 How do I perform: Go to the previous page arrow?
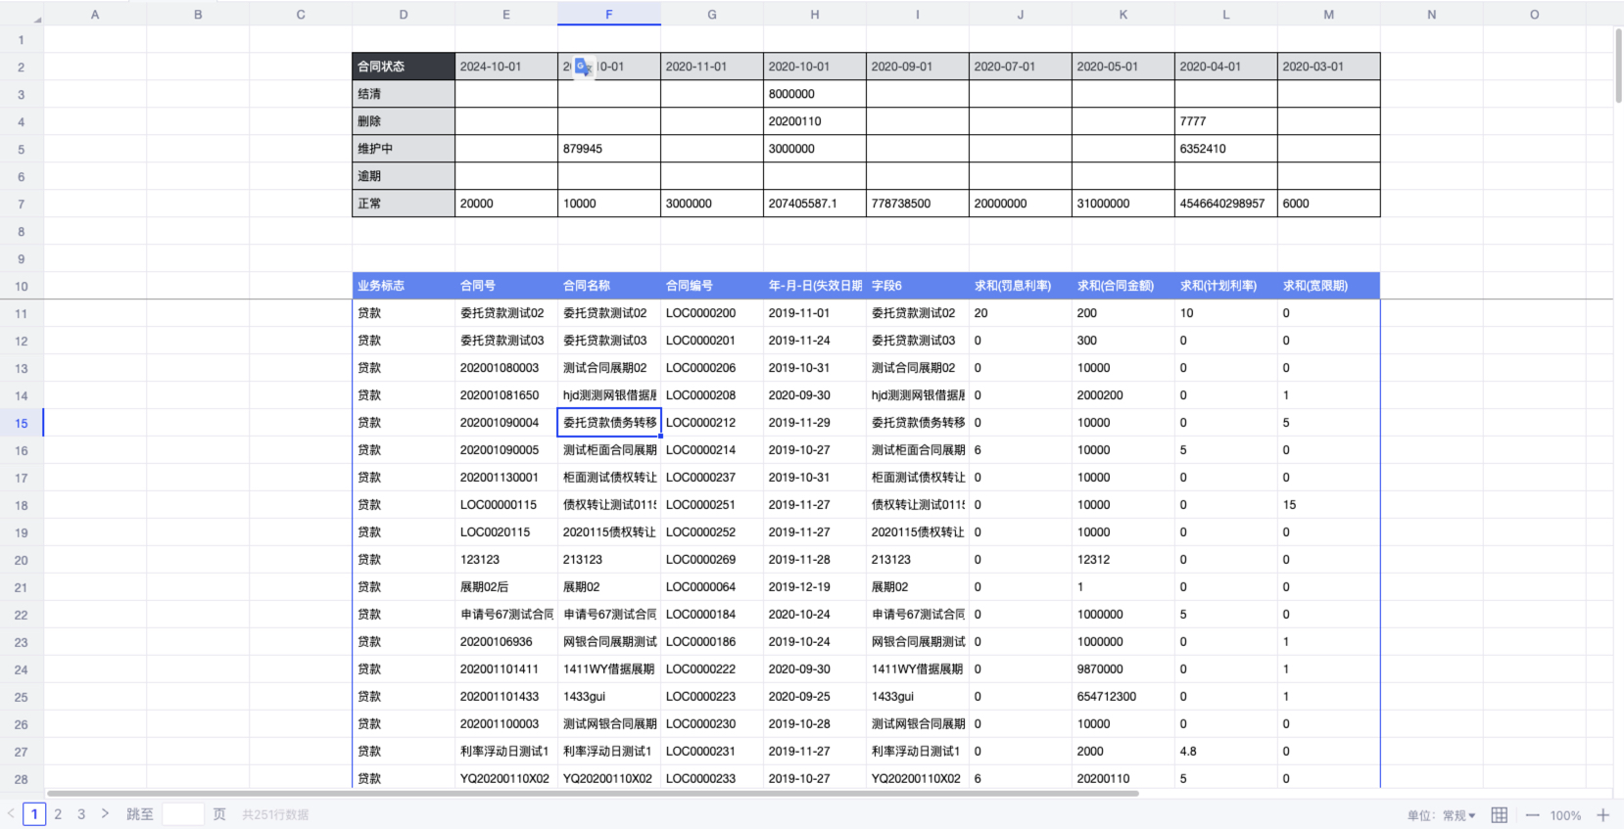pyautogui.click(x=11, y=813)
